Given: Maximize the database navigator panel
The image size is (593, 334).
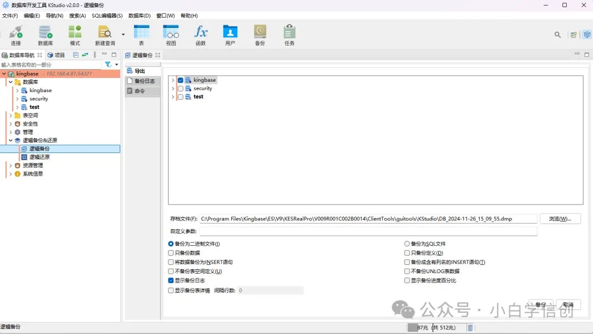Looking at the screenshot, I should (114, 54).
